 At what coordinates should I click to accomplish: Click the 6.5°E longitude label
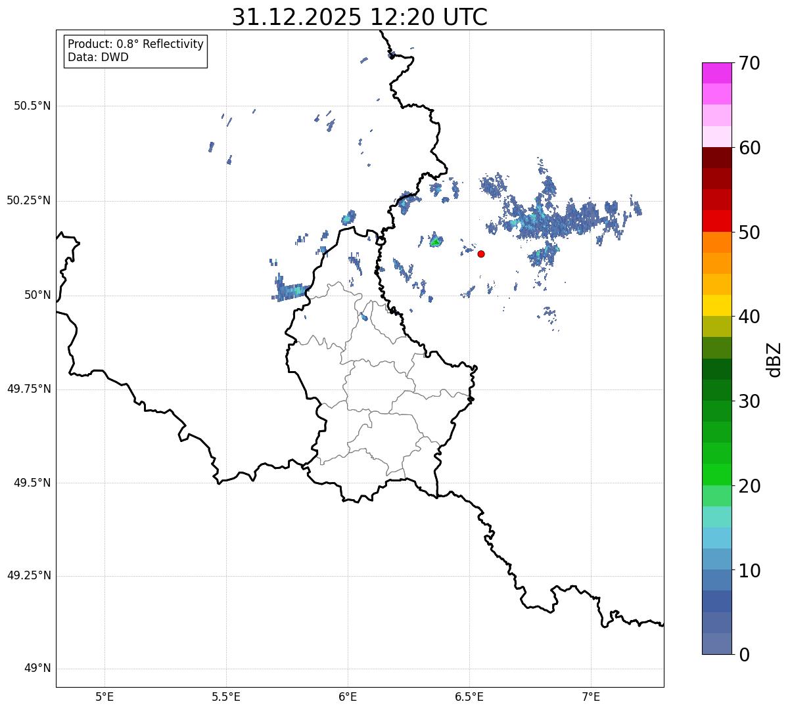click(469, 696)
